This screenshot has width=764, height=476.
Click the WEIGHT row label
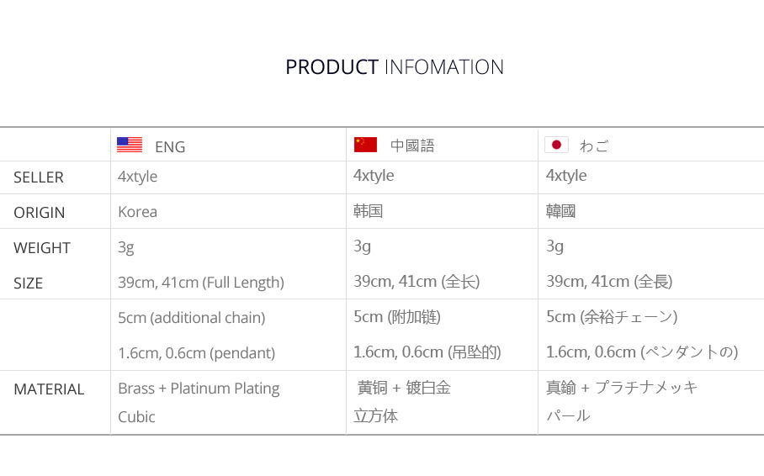click(x=42, y=248)
